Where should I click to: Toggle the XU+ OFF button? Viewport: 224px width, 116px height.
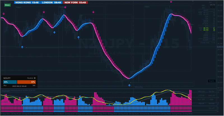coord(201,100)
